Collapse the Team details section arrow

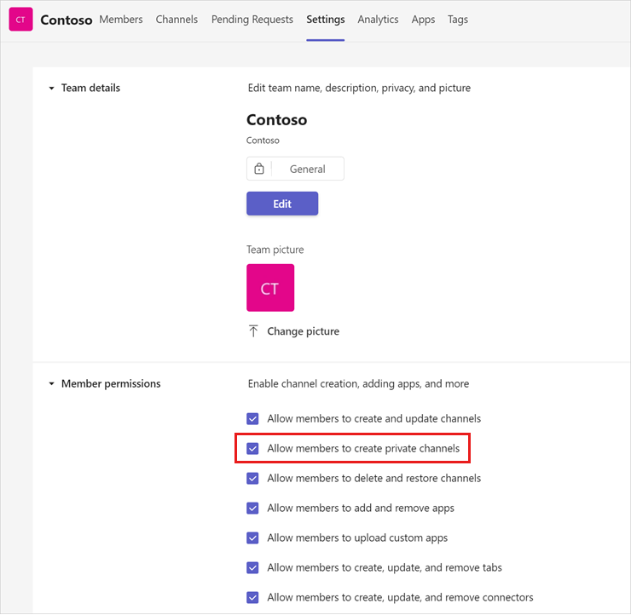(x=51, y=88)
